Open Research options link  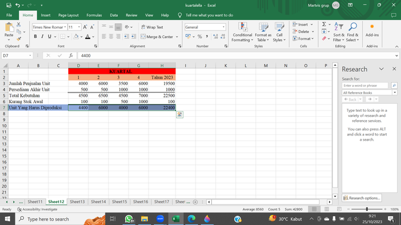click(362, 198)
